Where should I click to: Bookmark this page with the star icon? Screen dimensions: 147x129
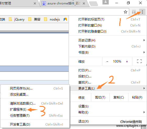(126, 12)
